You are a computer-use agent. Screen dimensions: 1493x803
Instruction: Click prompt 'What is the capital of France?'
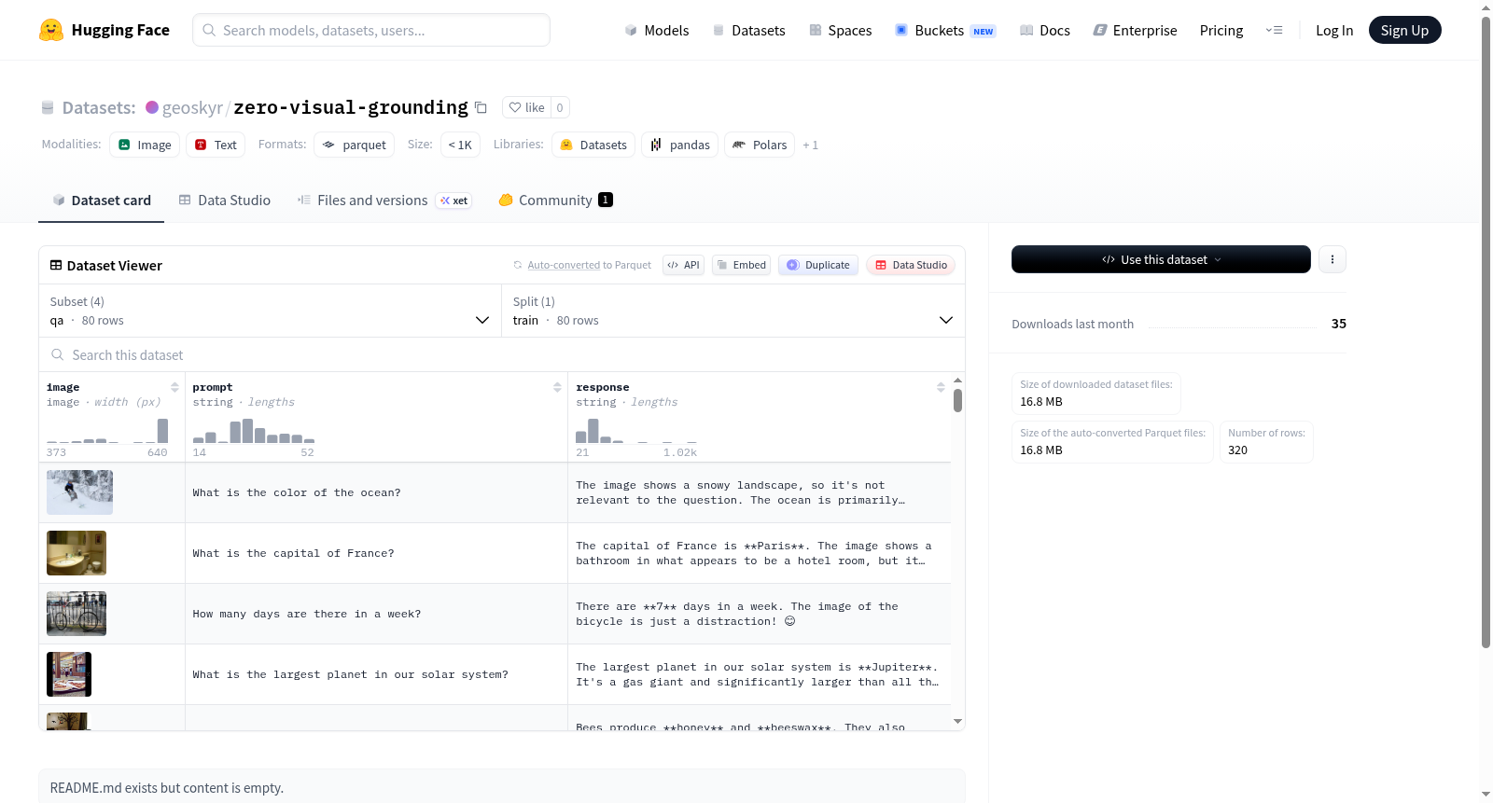pos(293,553)
